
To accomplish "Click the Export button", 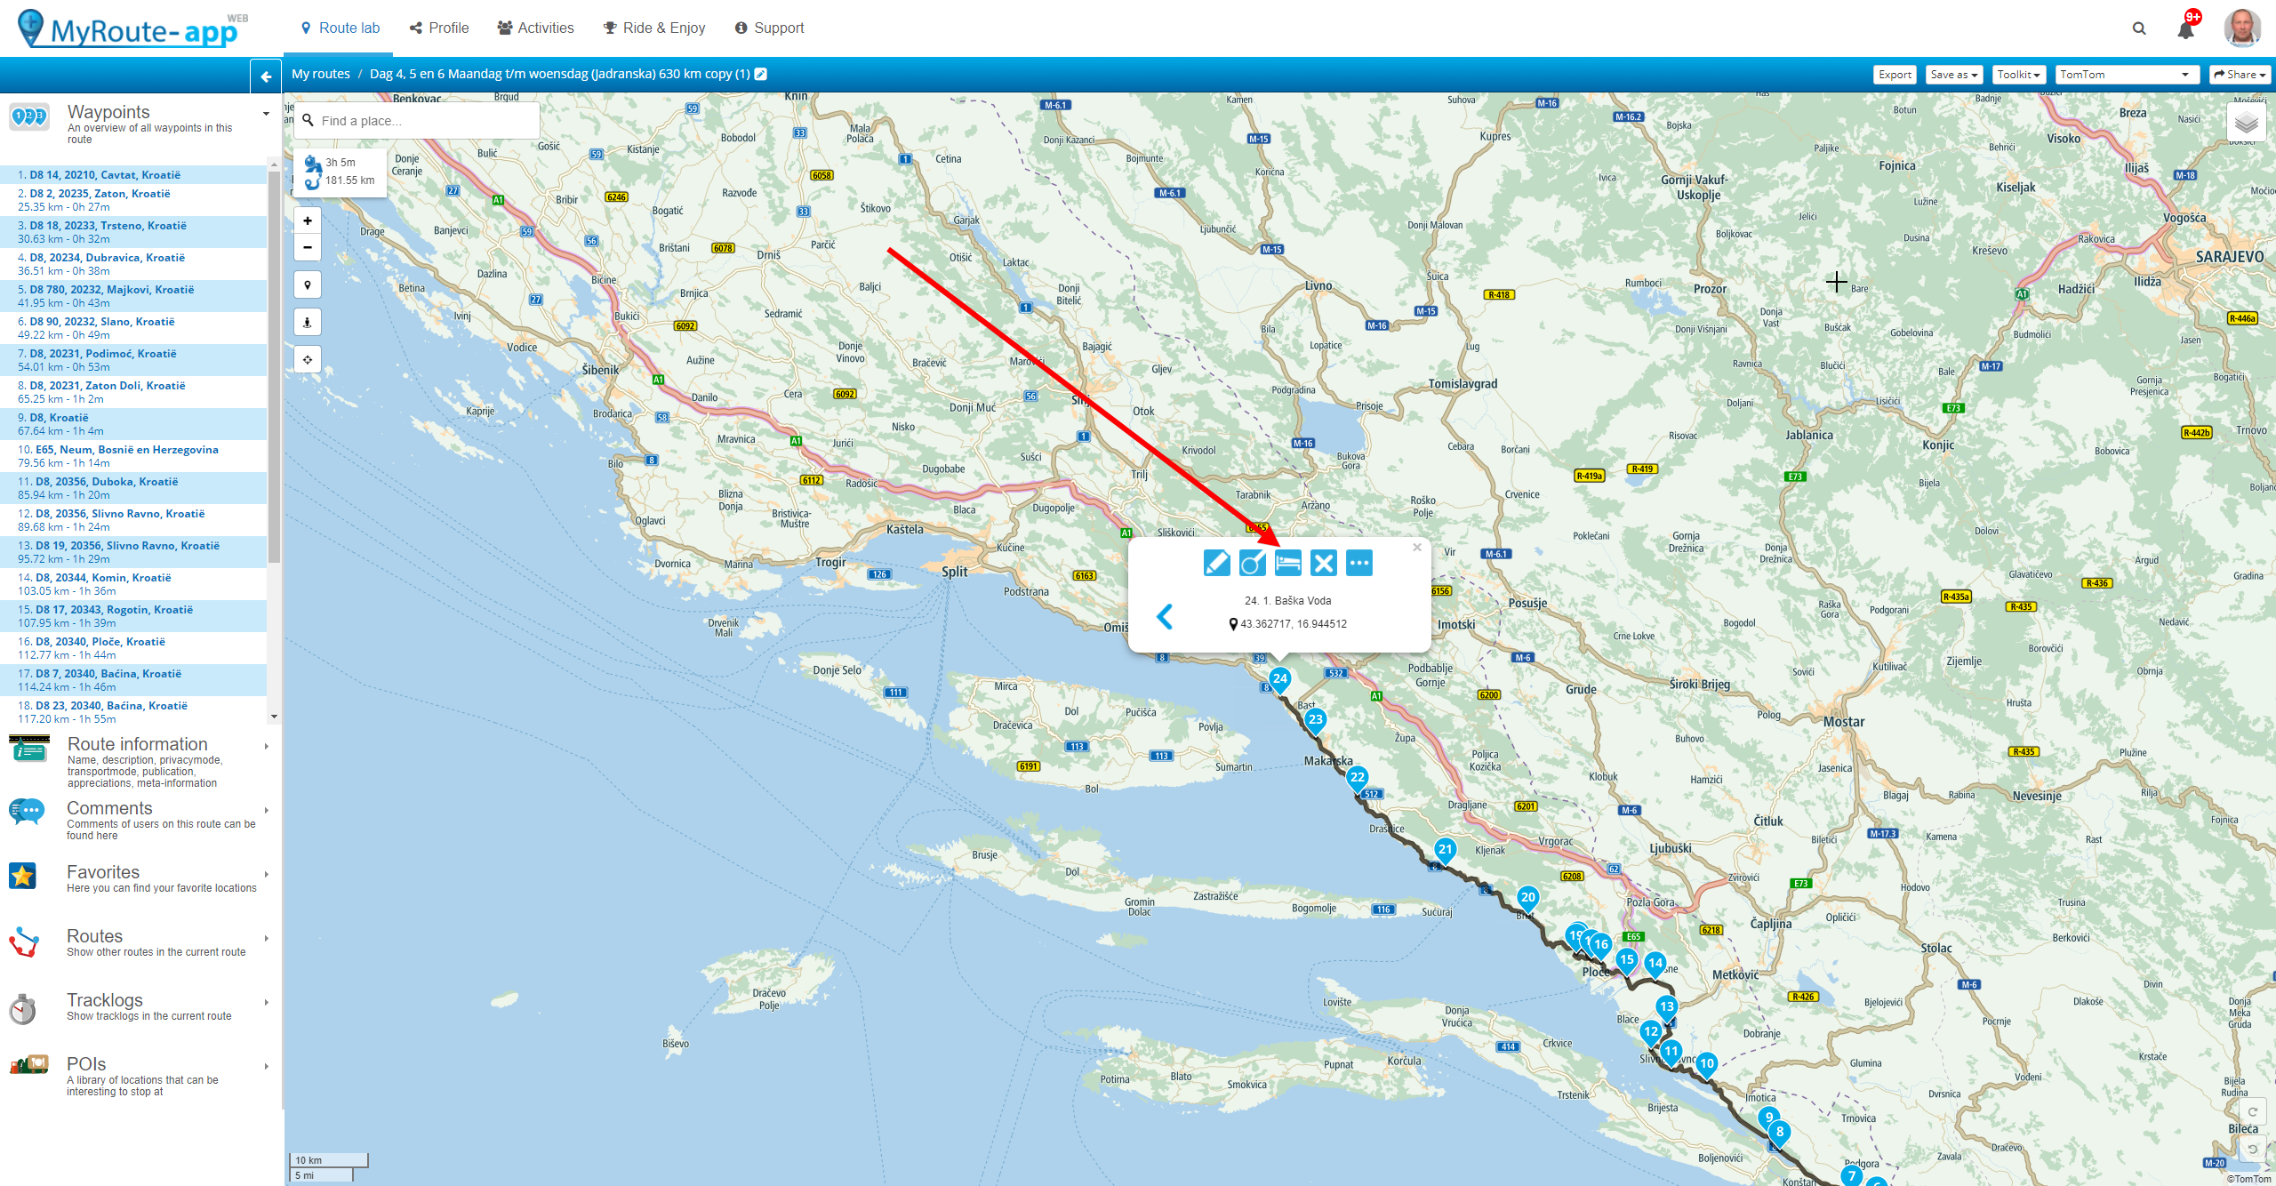I will click(1895, 75).
